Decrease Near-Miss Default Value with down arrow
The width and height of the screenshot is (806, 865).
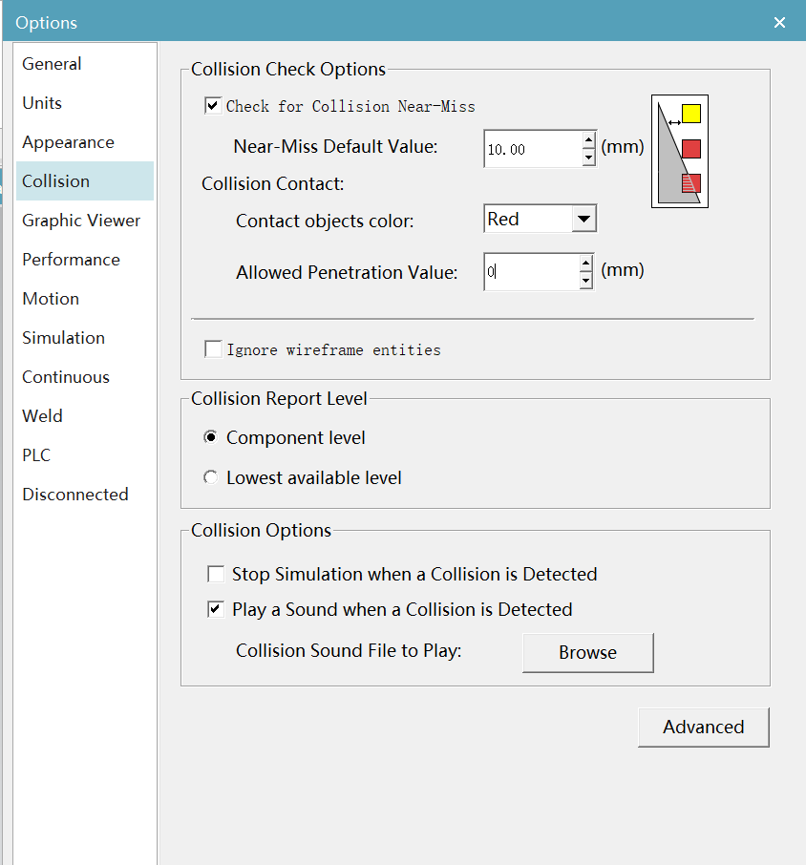coord(588,158)
